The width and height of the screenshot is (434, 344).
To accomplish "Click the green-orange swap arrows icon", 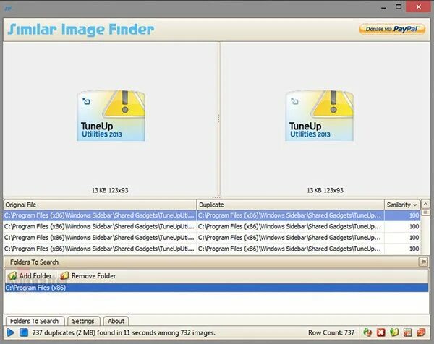I will (x=367, y=332).
